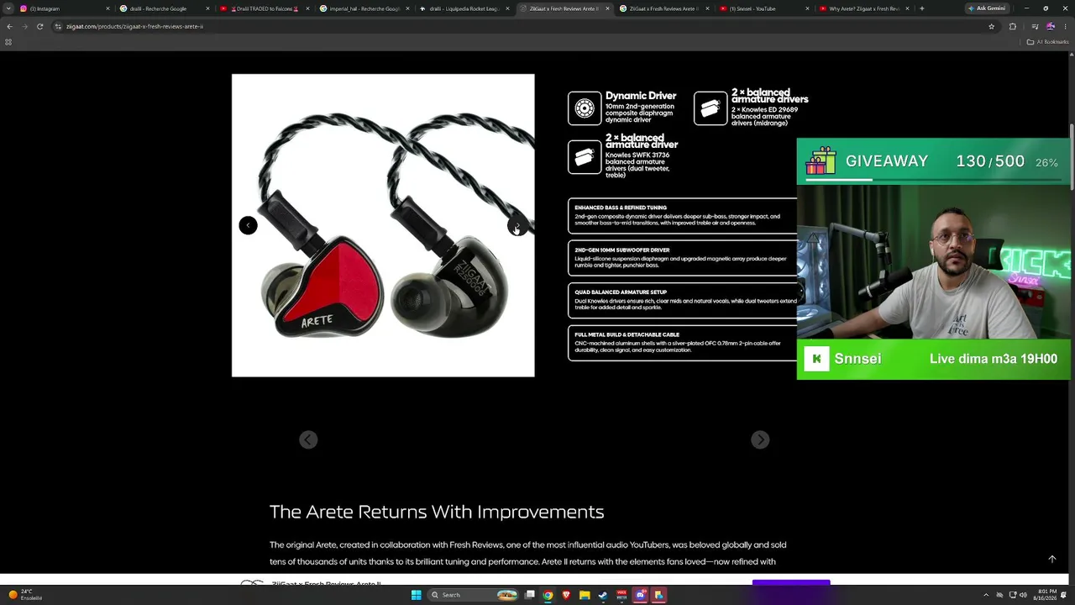Click the 'Full Metal Build & Detachable Cable' box
Viewport: 1075px width, 605px height.
pos(682,343)
